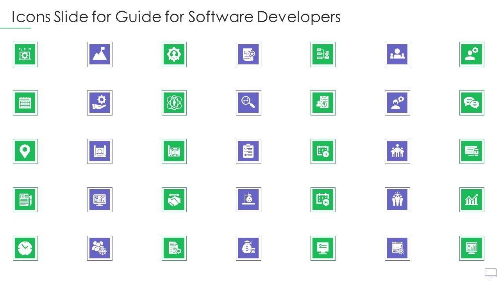Screen dimensions: 500x281
Task: Click the three-person group icon
Action: (x=397, y=54)
